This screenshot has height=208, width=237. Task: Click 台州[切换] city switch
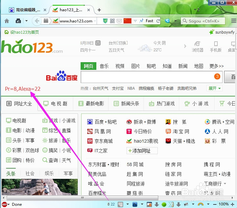point(118,43)
